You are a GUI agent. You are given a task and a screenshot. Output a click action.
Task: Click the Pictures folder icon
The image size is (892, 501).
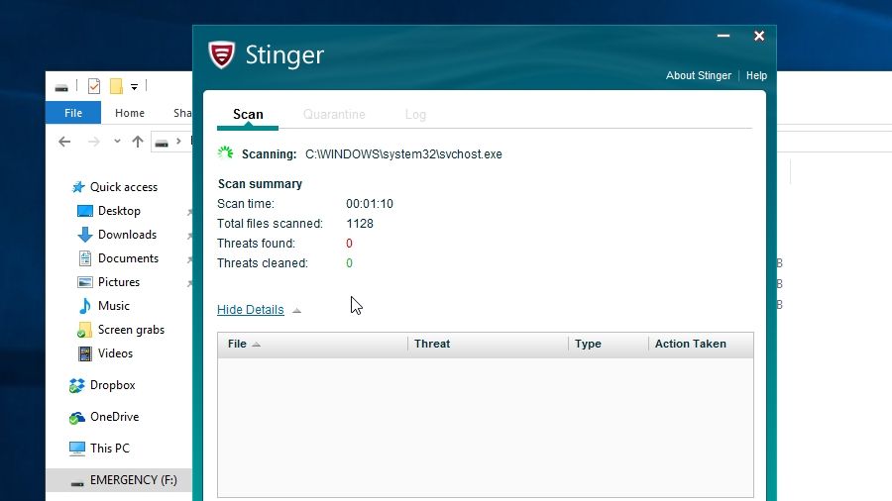85,282
